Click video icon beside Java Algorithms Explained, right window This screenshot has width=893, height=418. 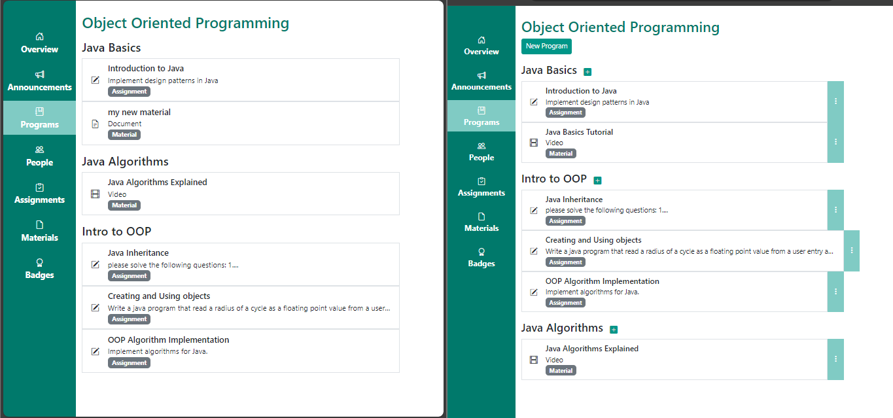coord(533,359)
